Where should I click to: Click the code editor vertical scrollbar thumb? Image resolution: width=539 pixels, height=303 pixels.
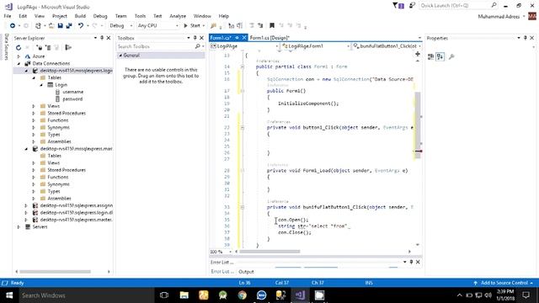click(418, 125)
